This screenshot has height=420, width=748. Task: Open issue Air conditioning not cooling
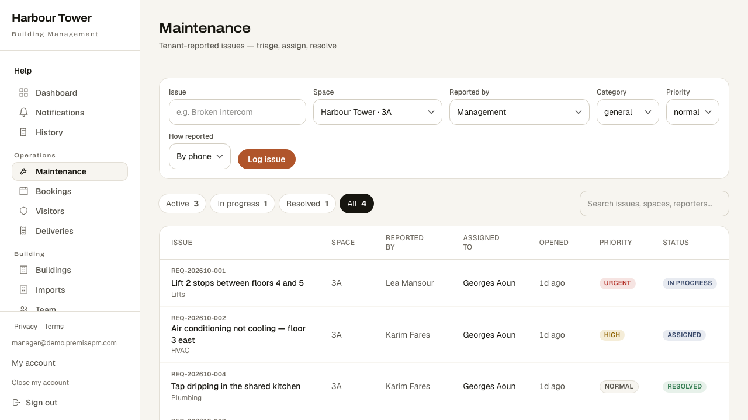pos(238,334)
